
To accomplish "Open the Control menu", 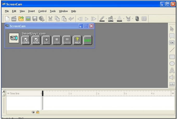I will pos(42,11).
